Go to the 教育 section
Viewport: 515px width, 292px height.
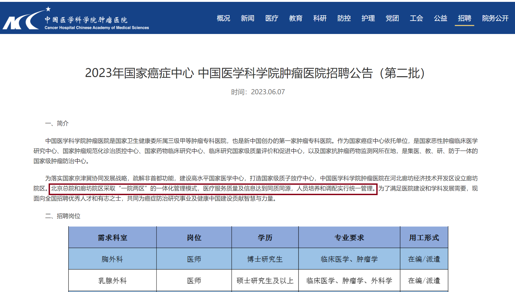tap(296, 18)
